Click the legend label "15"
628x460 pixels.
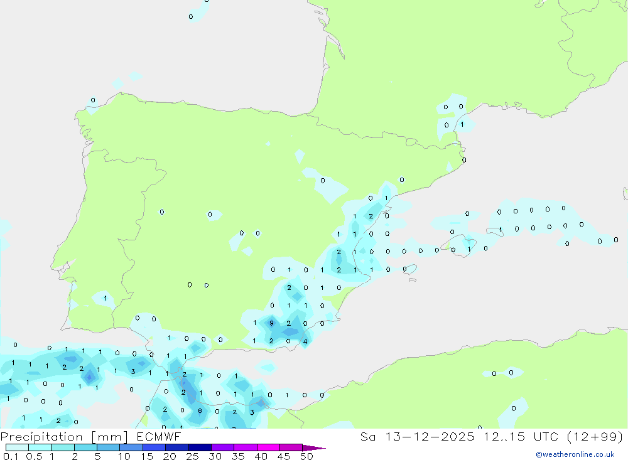pyautogui.click(x=147, y=456)
